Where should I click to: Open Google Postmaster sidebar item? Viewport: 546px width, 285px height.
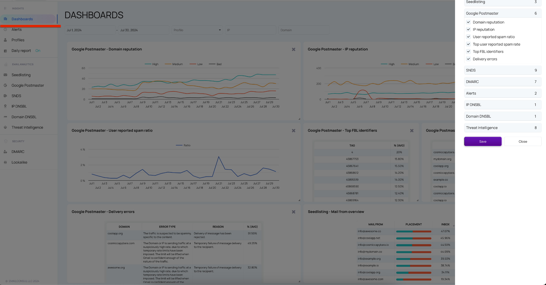pyautogui.click(x=28, y=85)
